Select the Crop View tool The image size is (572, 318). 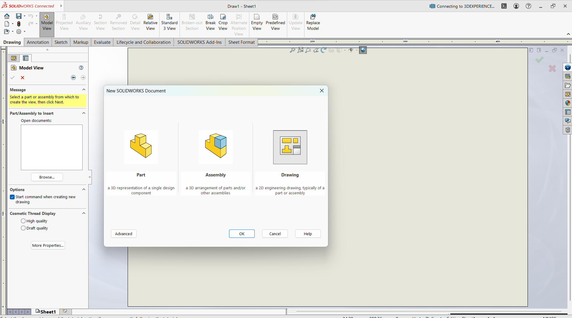(223, 23)
